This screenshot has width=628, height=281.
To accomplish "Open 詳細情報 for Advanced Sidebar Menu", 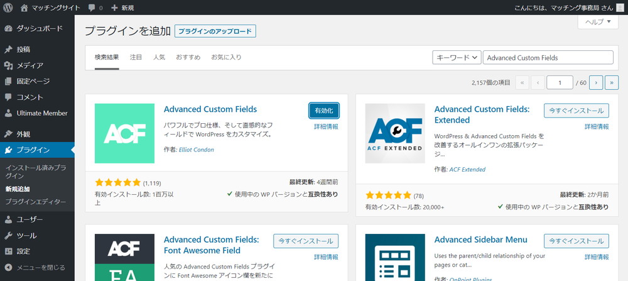I will pos(597,257).
